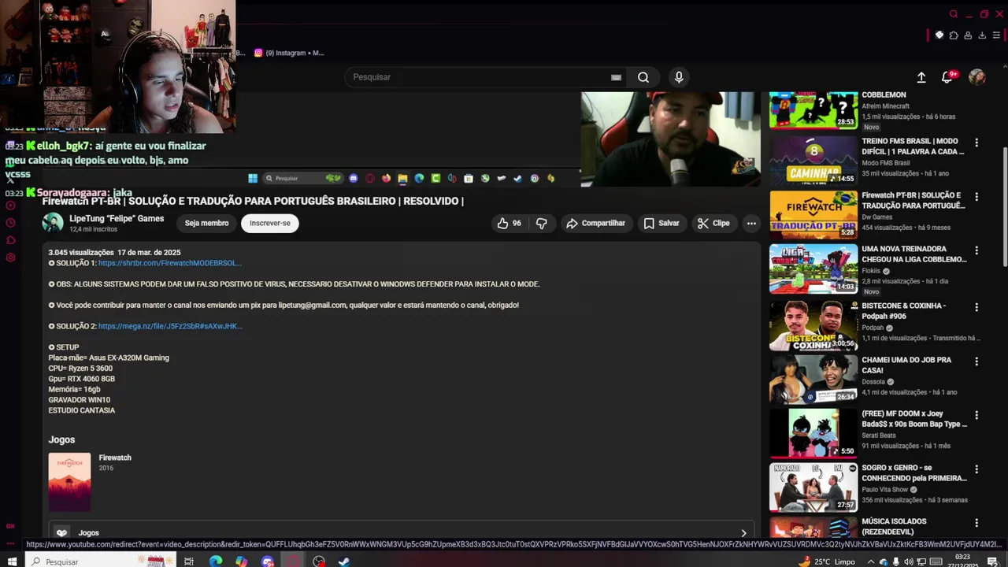Open OBS Studio from the taskbar
The width and height of the screenshot is (1008, 567).
319,561
